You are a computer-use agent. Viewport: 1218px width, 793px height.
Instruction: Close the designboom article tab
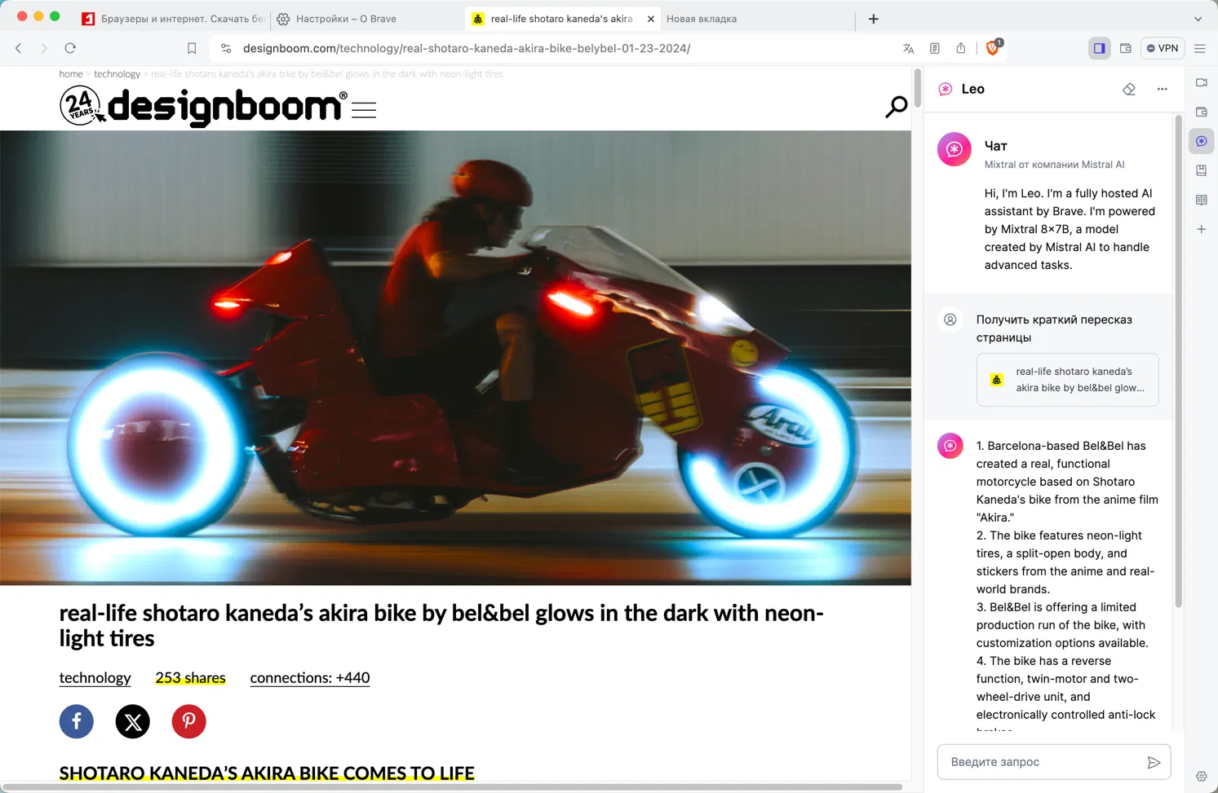pyautogui.click(x=651, y=19)
